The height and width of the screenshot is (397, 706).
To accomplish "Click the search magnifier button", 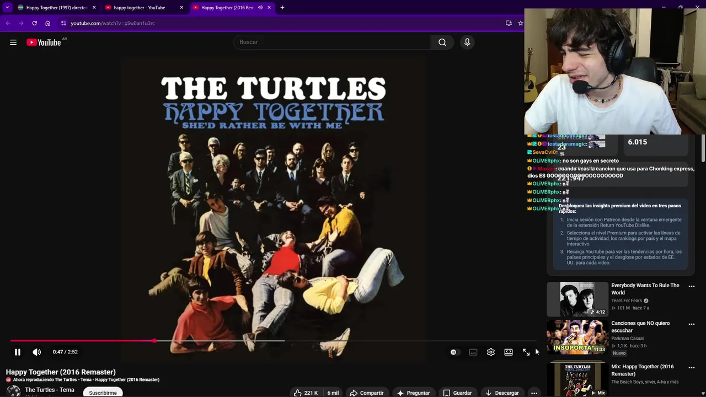I will 442,42.
